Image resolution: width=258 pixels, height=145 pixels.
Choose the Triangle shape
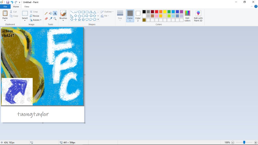point(95,12)
